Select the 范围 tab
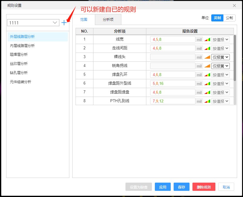 point(84,19)
